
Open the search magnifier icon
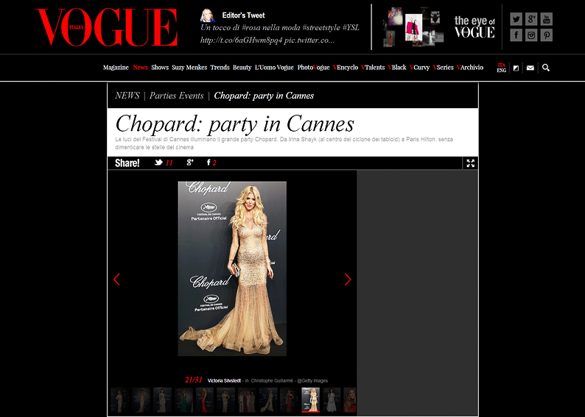[546, 68]
